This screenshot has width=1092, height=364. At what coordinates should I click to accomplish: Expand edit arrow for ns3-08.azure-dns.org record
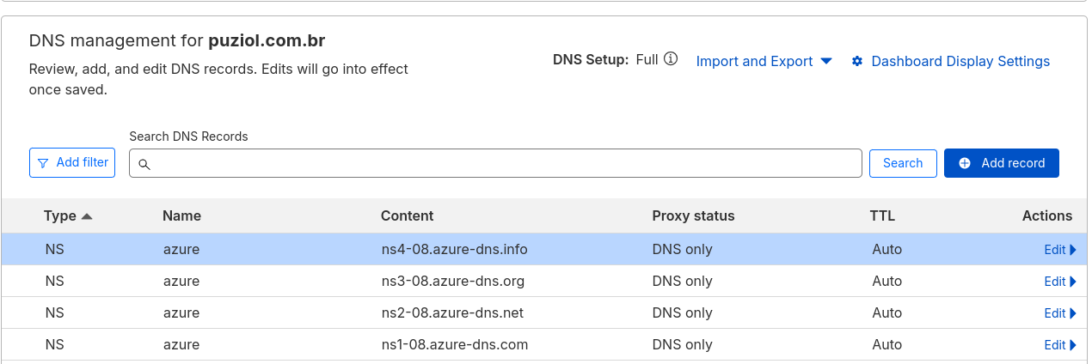[x=1073, y=282]
